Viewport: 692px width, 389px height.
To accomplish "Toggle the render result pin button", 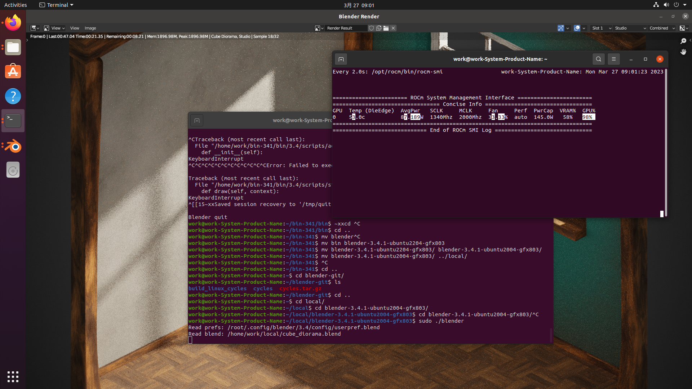I will (x=372, y=28).
